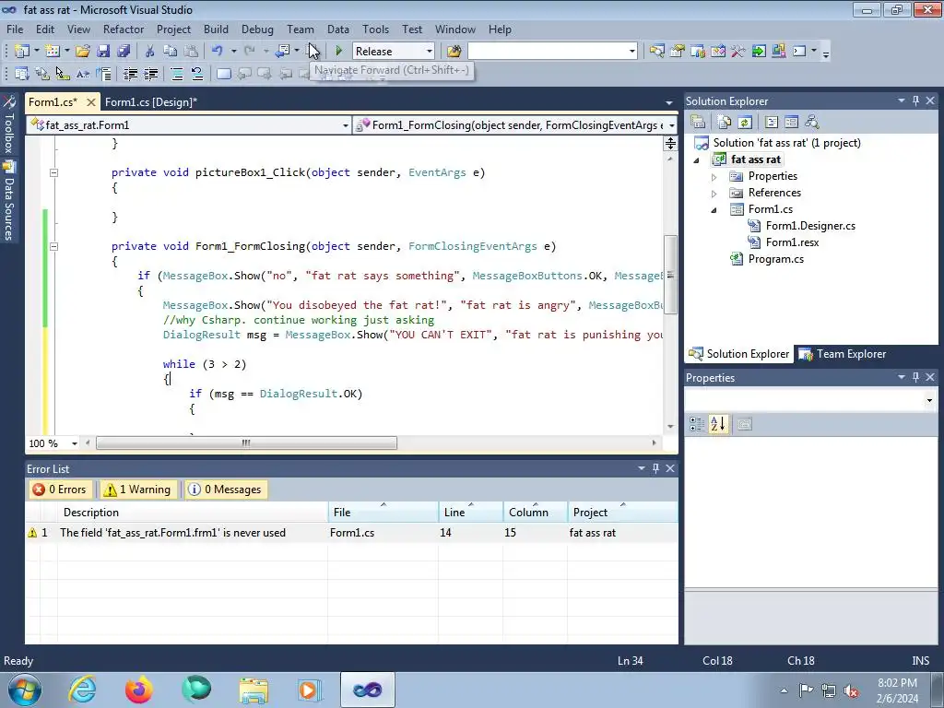944x708 pixels.
Task: Select Program.cs in Solution Explorer
Action: tap(775, 259)
